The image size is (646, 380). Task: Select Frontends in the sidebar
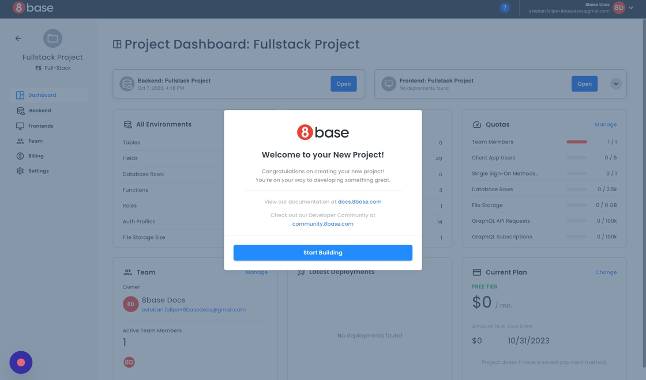[40, 126]
